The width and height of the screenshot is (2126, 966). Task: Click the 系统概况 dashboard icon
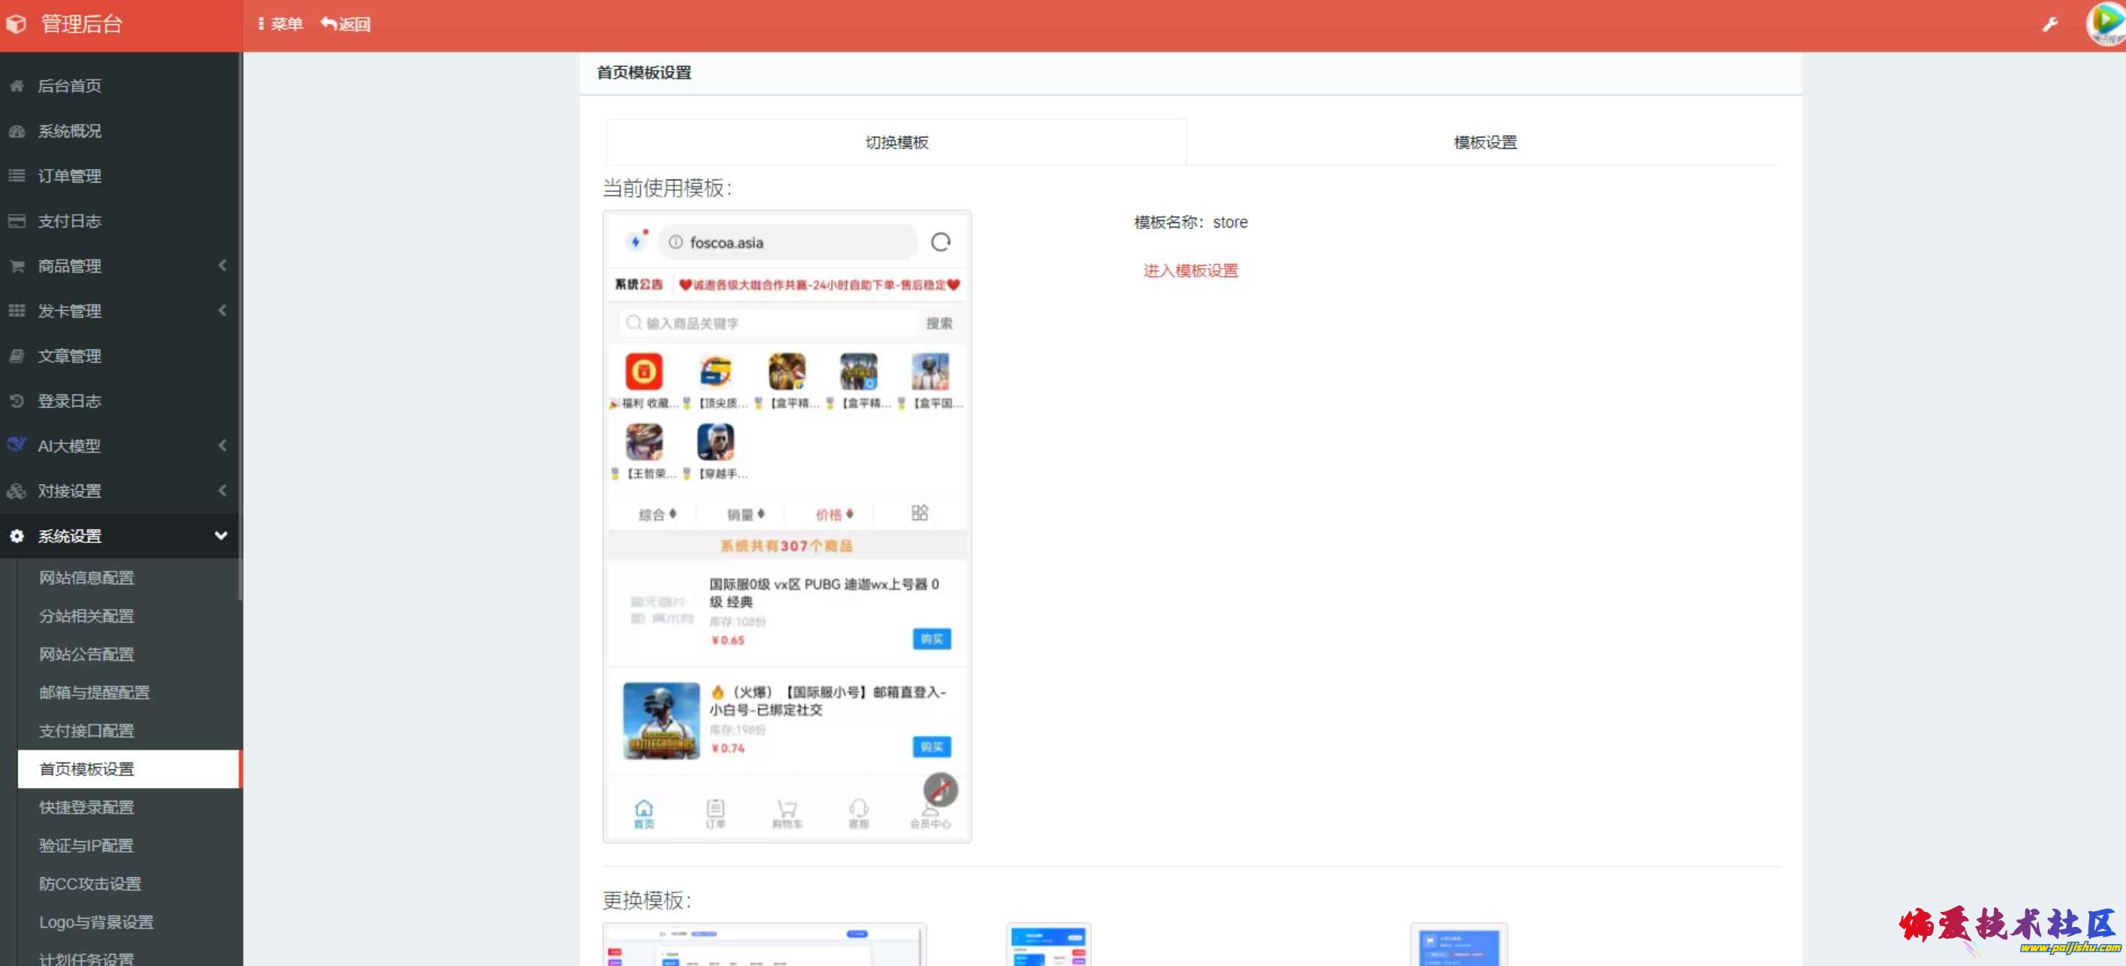(x=17, y=131)
